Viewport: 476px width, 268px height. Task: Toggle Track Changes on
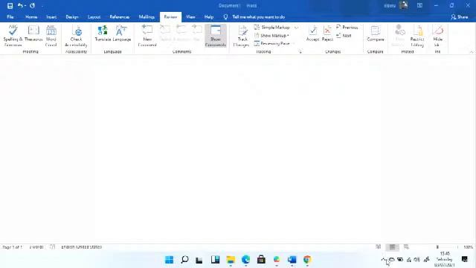(x=242, y=36)
